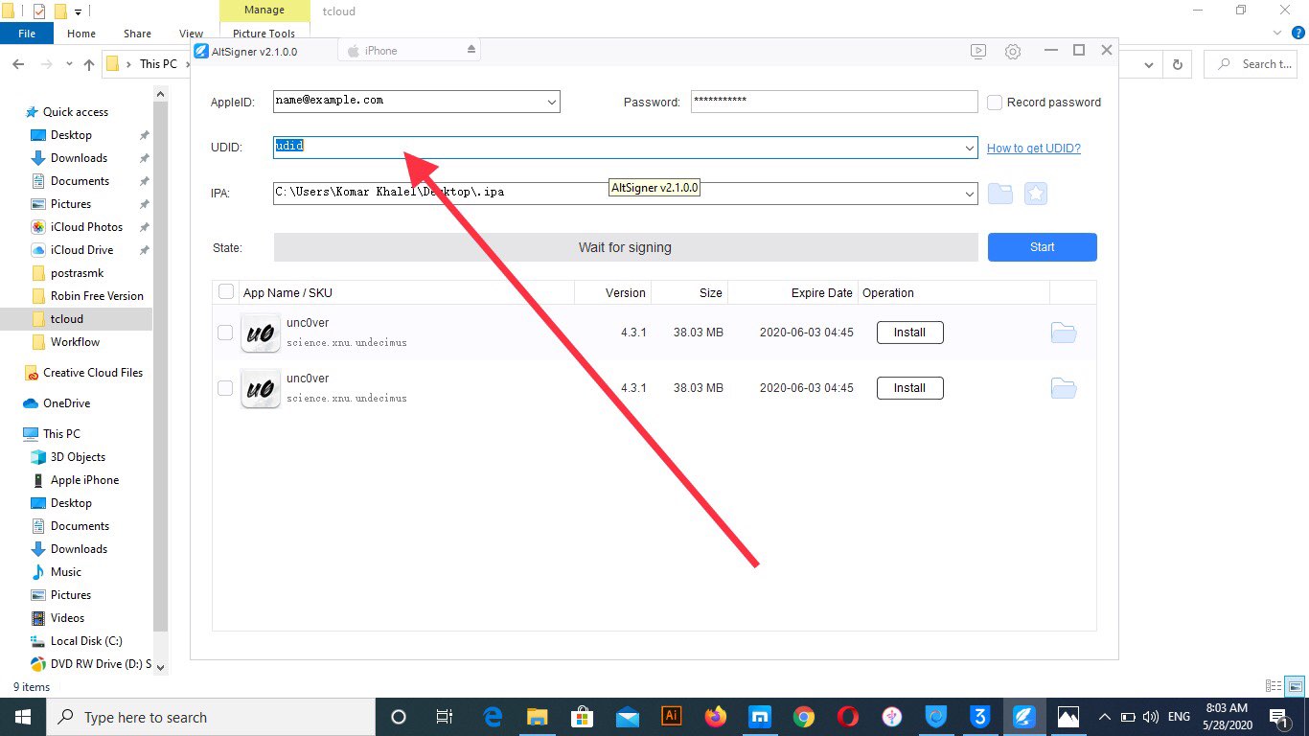This screenshot has height=736, width=1309.
Task: Open the How to get UDID link
Action: coord(1034,148)
